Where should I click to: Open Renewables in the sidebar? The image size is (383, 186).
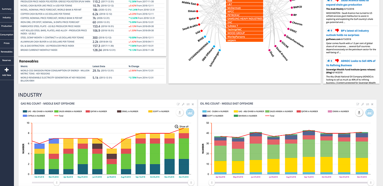(7, 52)
